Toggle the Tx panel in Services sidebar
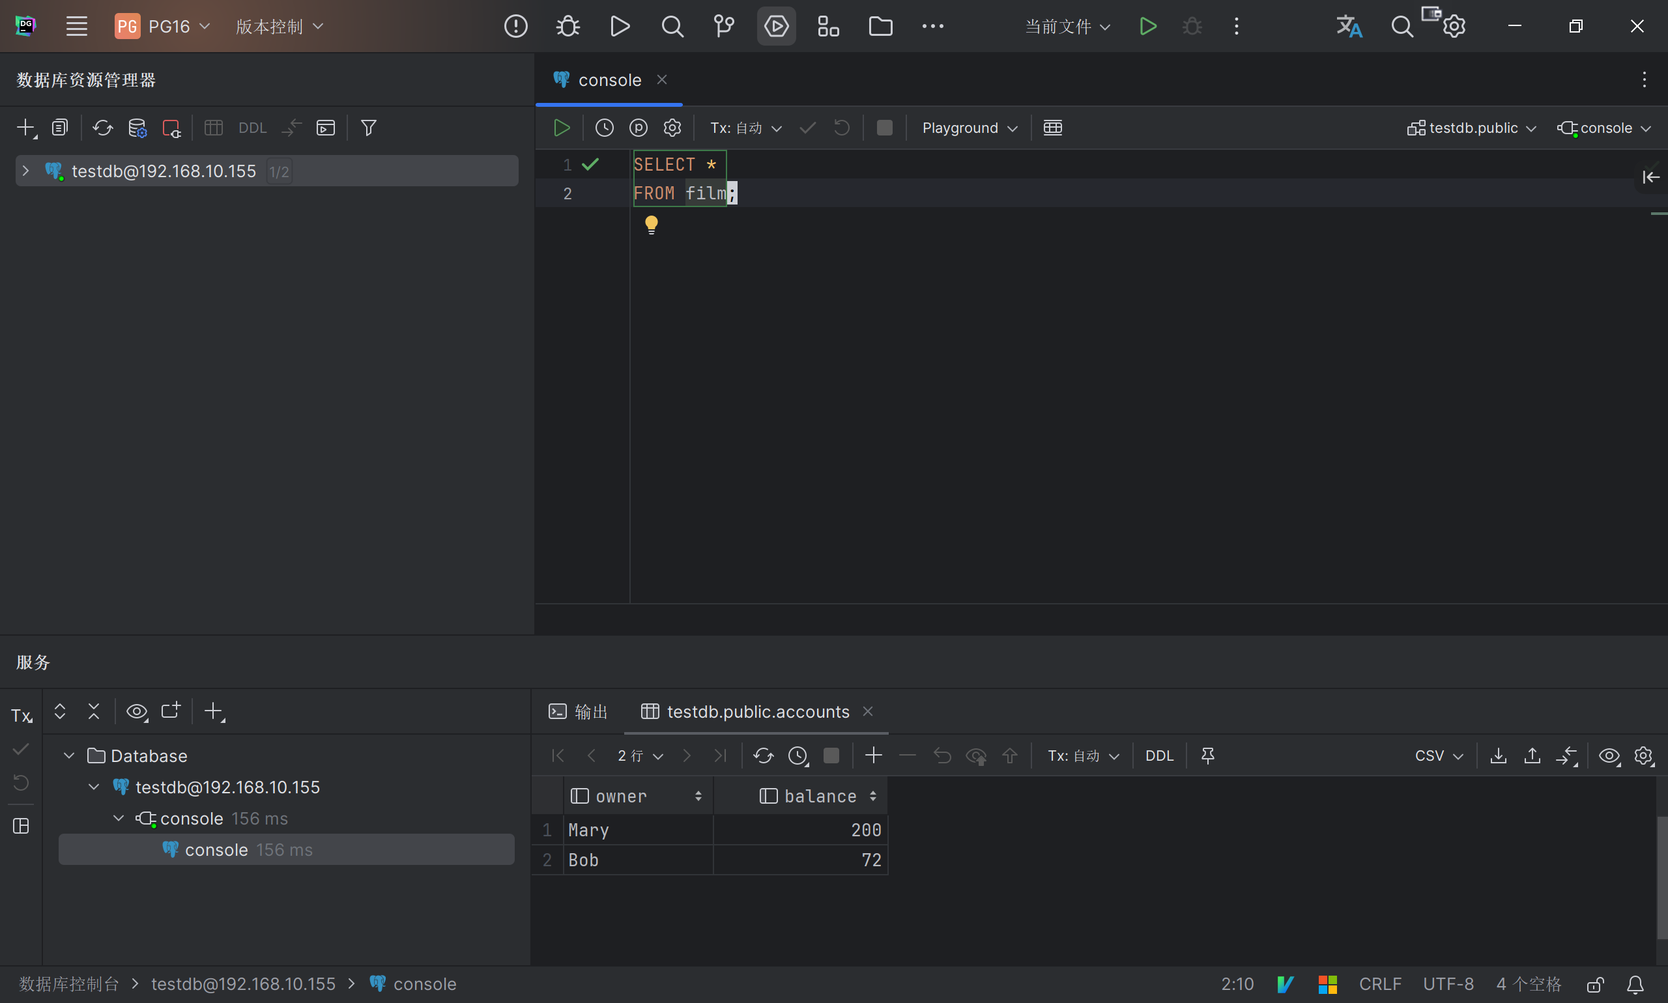This screenshot has width=1668, height=1003. 21,715
